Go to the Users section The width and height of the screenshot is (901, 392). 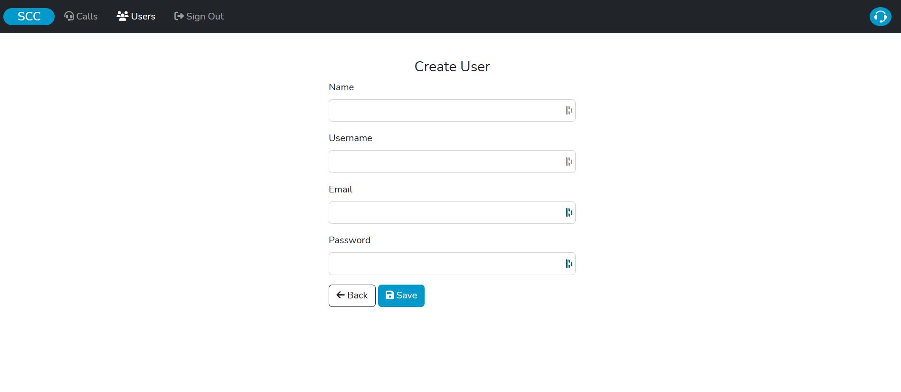coord(136,17)
